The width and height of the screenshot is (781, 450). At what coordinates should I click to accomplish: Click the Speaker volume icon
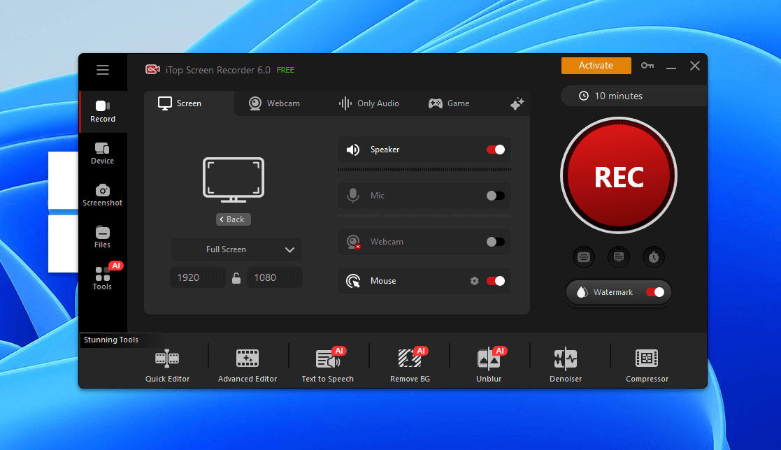pos(353,150)
